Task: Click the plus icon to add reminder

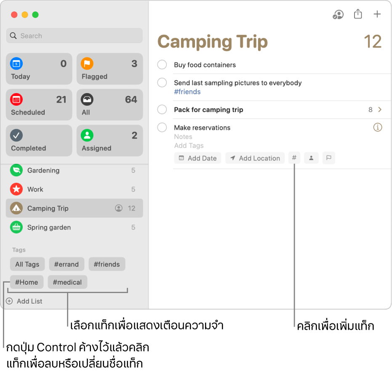Action: (377, 14)
